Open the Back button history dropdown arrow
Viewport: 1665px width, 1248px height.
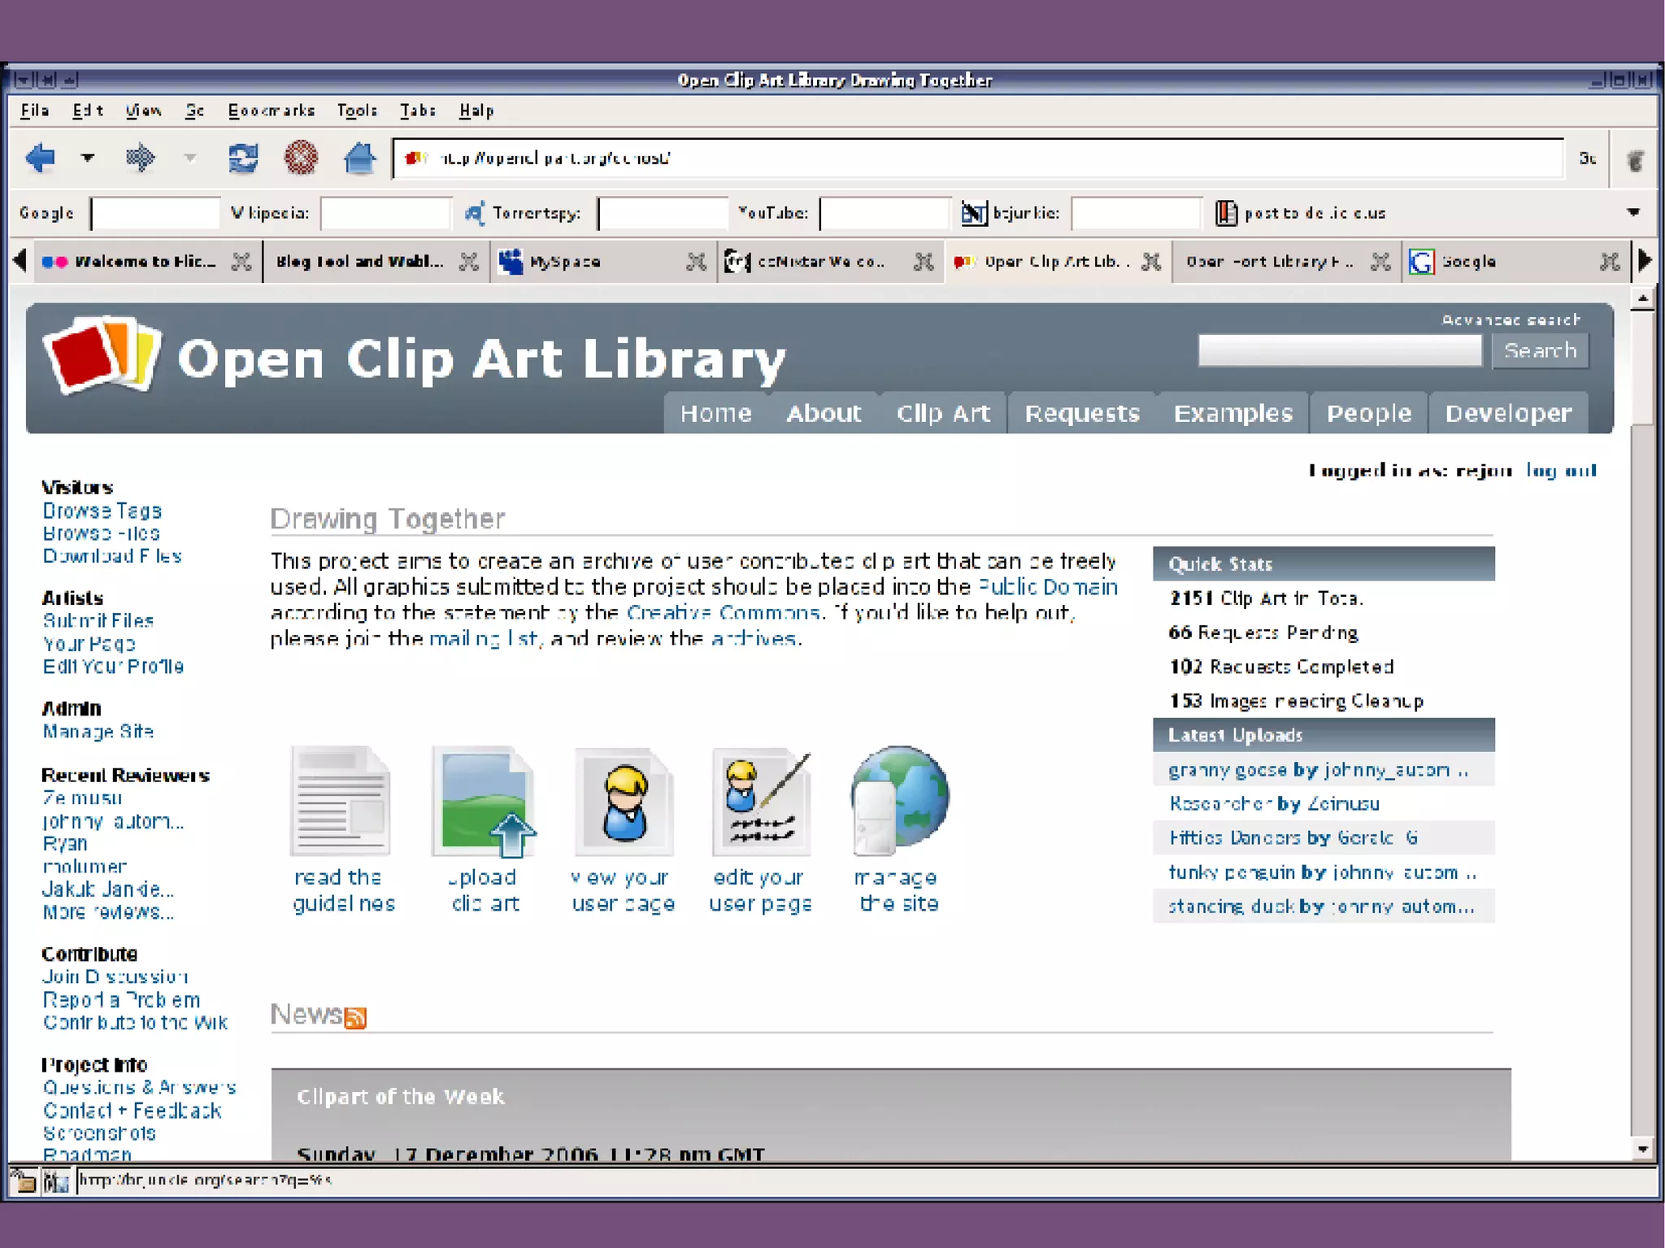[88, 158]
